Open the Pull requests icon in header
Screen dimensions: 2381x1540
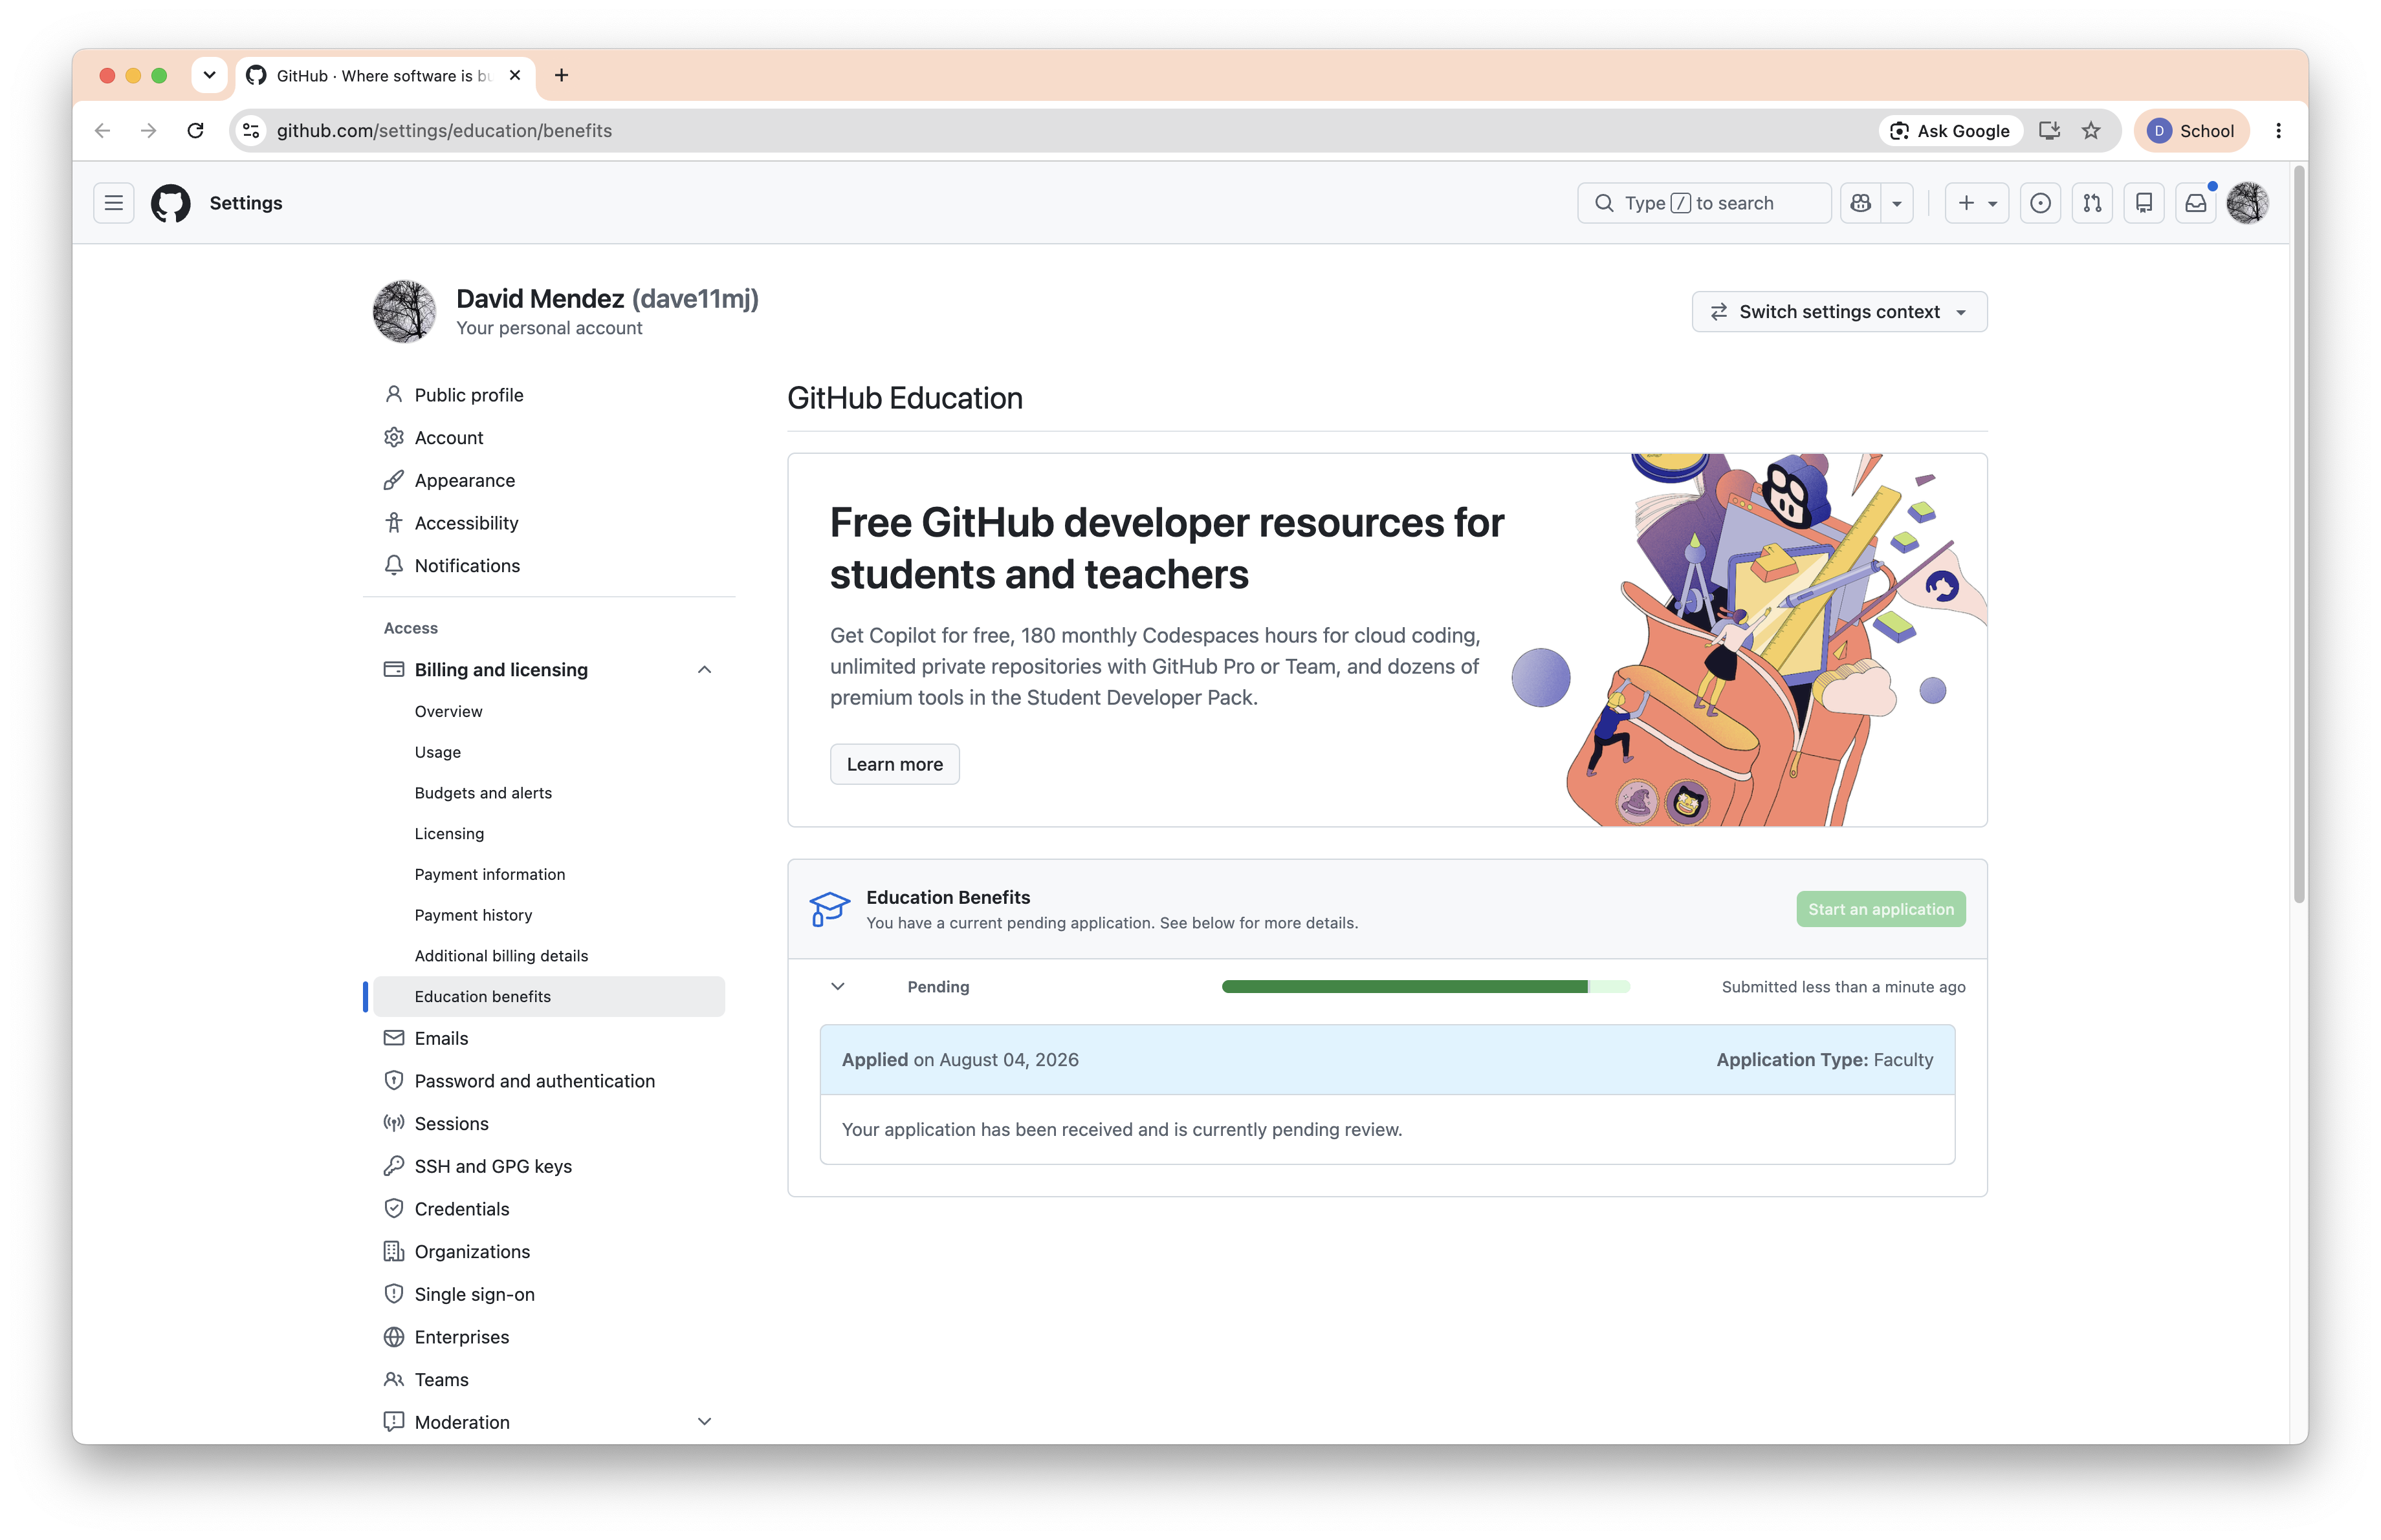pos(2092,203)
